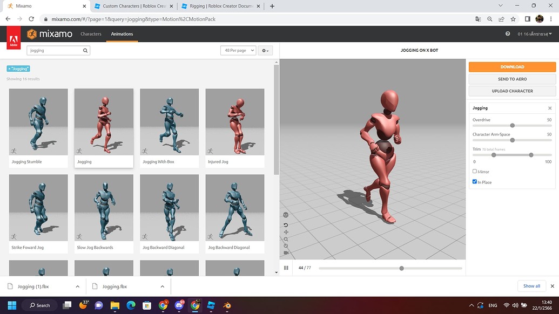
Task: Open the help question mark icon
Action: coord(508,34)
